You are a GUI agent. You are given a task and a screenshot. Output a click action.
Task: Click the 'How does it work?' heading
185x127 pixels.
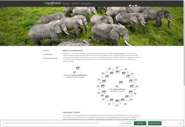tap(72, 112)
